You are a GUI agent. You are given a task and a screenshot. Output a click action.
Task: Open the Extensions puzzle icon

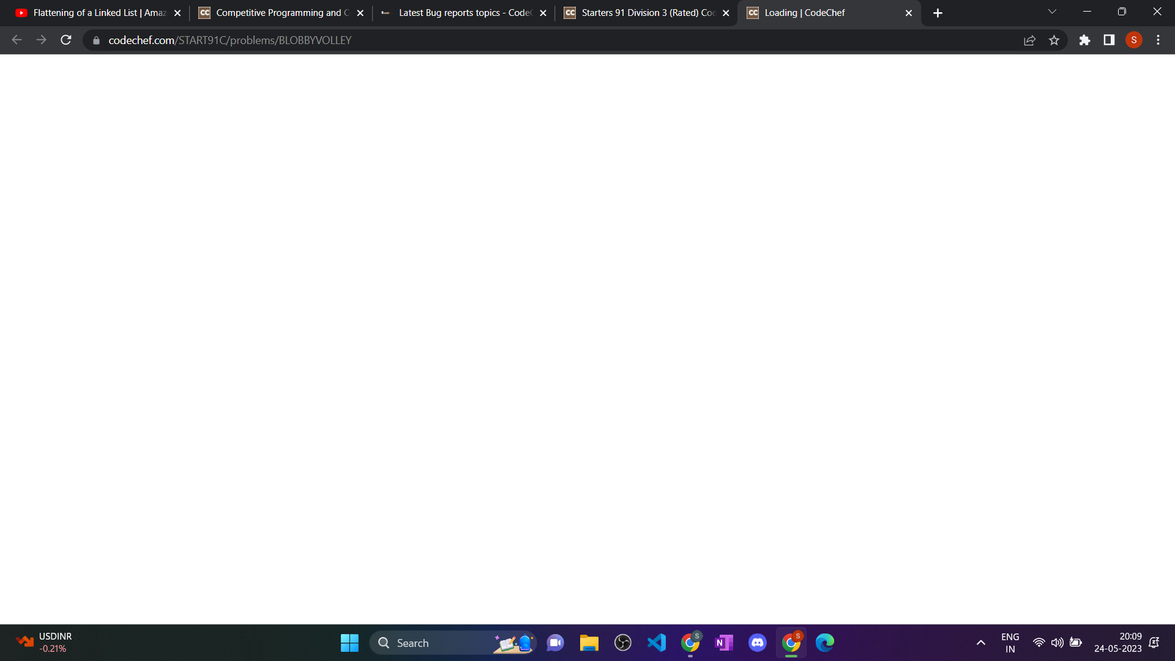click(x=1084, y=40)
